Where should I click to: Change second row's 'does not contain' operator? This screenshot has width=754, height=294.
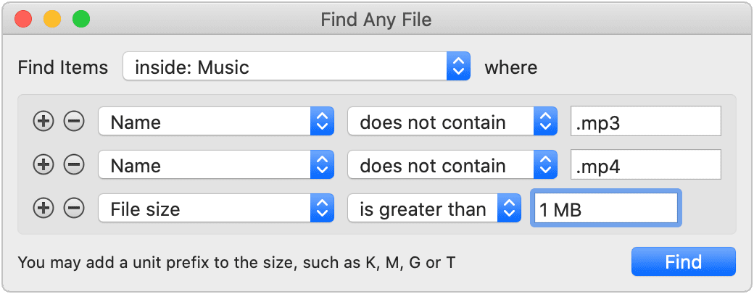tap(452, 165)
